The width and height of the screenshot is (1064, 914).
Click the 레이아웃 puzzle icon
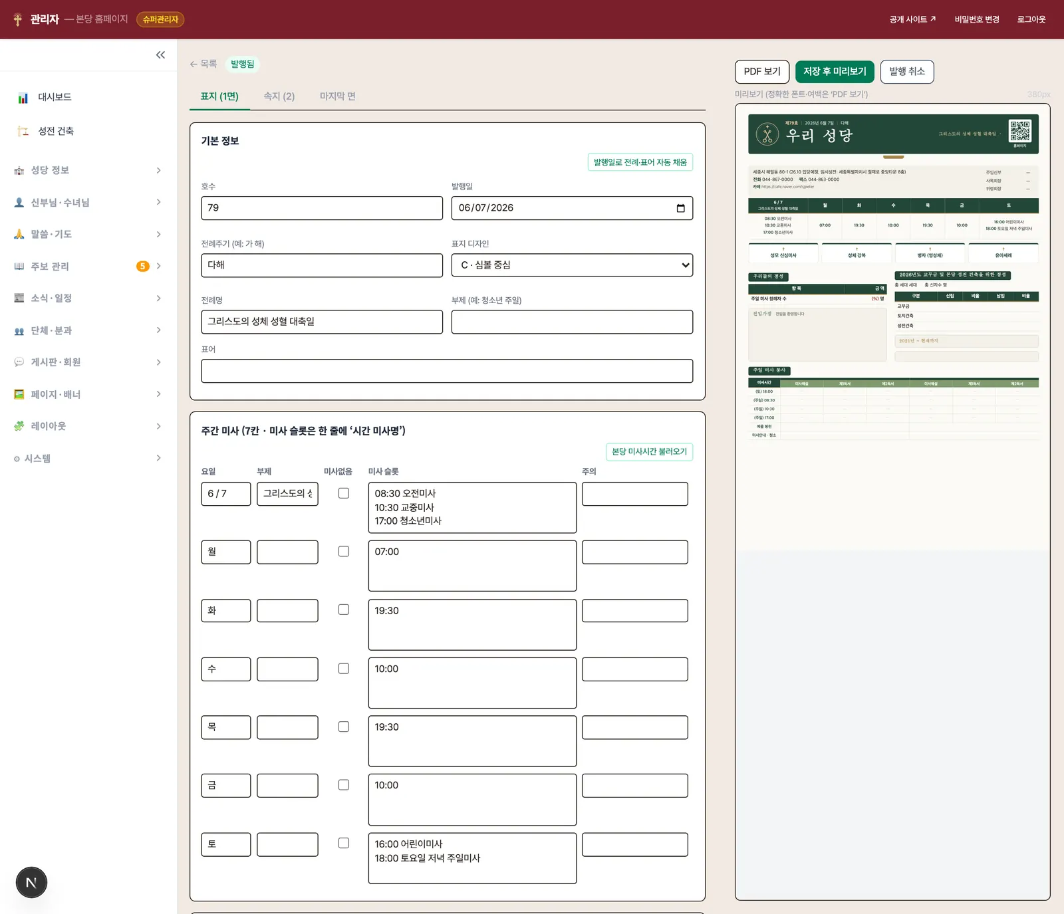tap(19, 426)
